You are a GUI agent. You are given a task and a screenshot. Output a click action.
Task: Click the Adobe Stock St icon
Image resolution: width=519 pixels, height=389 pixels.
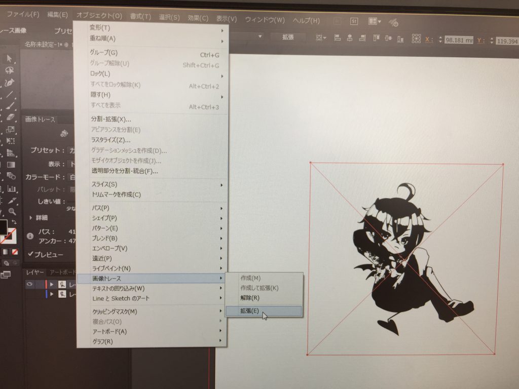354,21
